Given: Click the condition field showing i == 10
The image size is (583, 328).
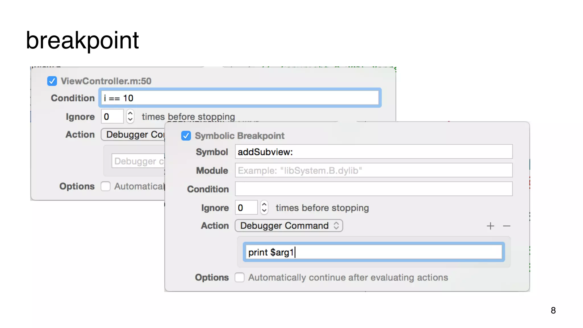Looking at the screenshot, I should click(x=240, y=98).
